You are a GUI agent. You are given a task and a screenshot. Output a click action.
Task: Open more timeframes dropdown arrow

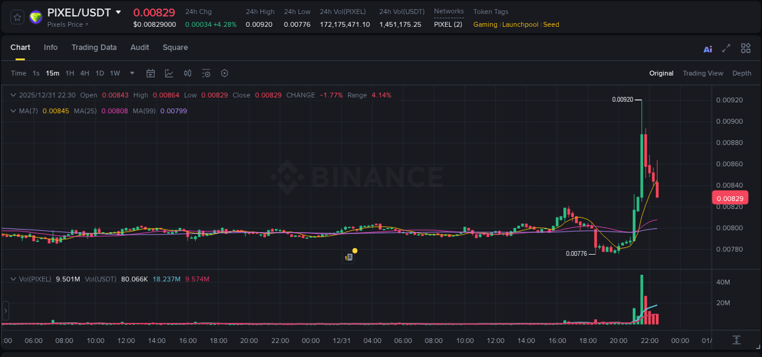pos(131,72)
